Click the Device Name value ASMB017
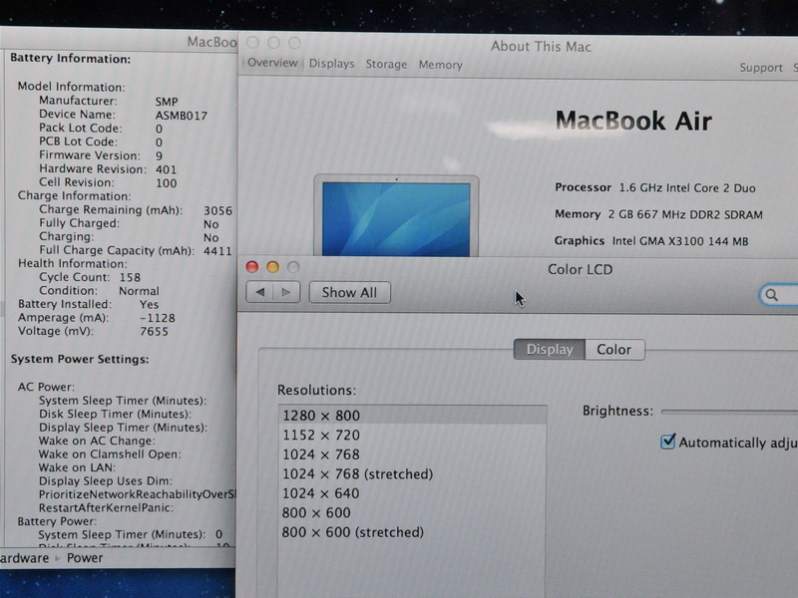 point(182,116)
